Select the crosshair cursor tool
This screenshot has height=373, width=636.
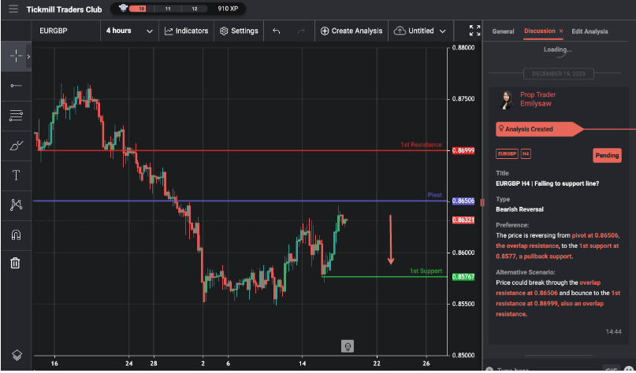(x=16, y=57)
